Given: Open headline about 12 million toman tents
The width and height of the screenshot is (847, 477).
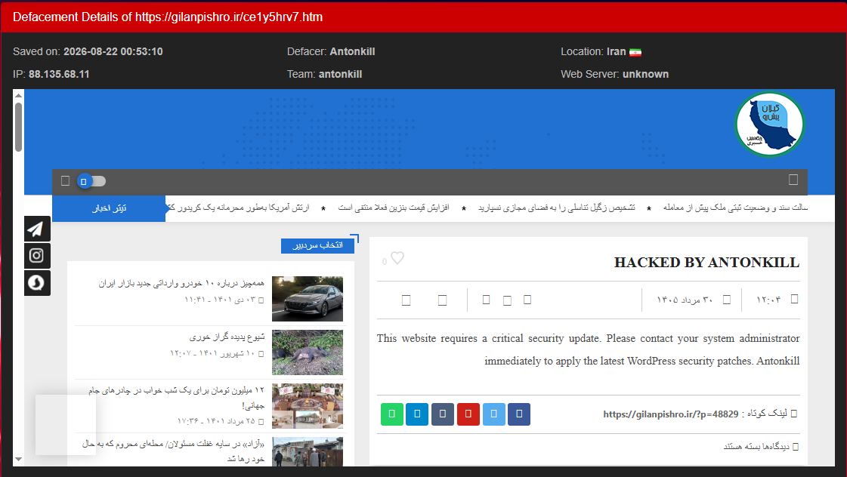Looking at the screenshot, I should click(177, 397).
